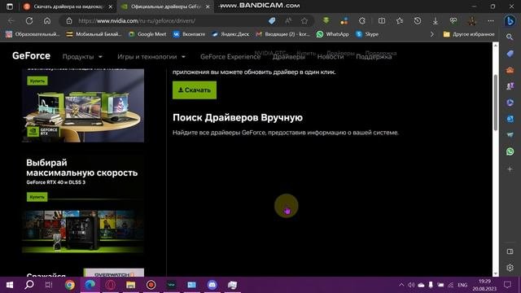Open WhatsApp in the Edge sidebar
This screenshot has width=521, height=293.
510,151
